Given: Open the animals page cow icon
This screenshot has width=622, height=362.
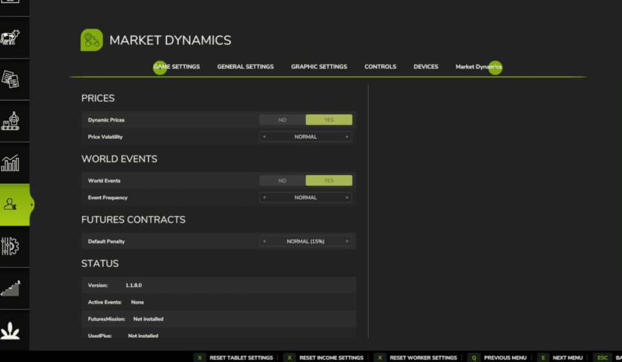Looking at the screenshot, I should click(10, 37).
